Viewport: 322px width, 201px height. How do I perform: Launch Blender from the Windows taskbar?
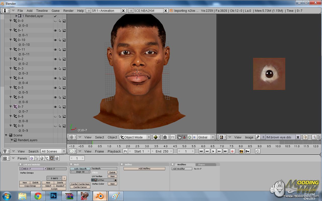pyautogui.click(x=100, y=196)
